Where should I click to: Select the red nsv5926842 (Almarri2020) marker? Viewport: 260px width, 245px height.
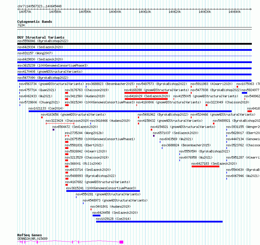pyautogui.click(x=67, y=154)
